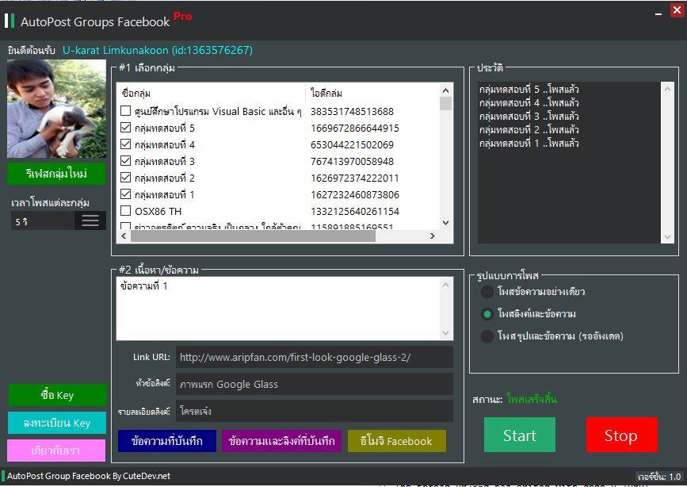
Task: Click the cyan ลงทะเบียน Key button
Action: (x=57, y=423)
